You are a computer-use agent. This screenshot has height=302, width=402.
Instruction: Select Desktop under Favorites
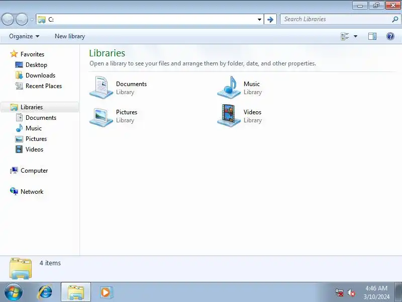(36, 65)
